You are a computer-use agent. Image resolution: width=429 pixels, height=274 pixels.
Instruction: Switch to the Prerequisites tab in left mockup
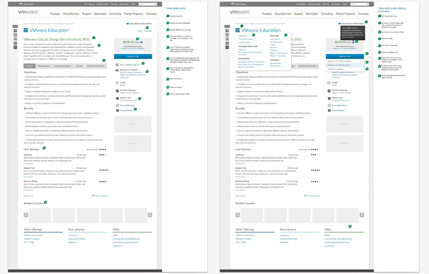click(x=44, y=66)
